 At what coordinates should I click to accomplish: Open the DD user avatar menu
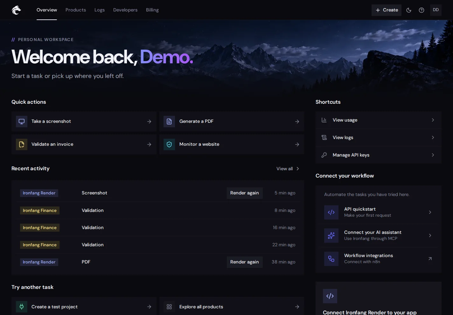point(436,10)
